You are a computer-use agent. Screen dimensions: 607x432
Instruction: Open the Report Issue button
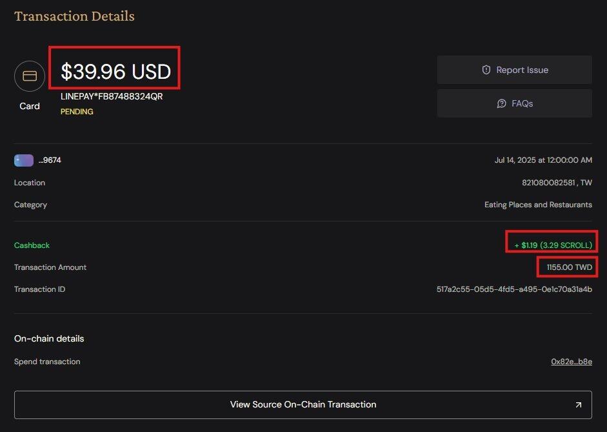[x=515, y=70]
